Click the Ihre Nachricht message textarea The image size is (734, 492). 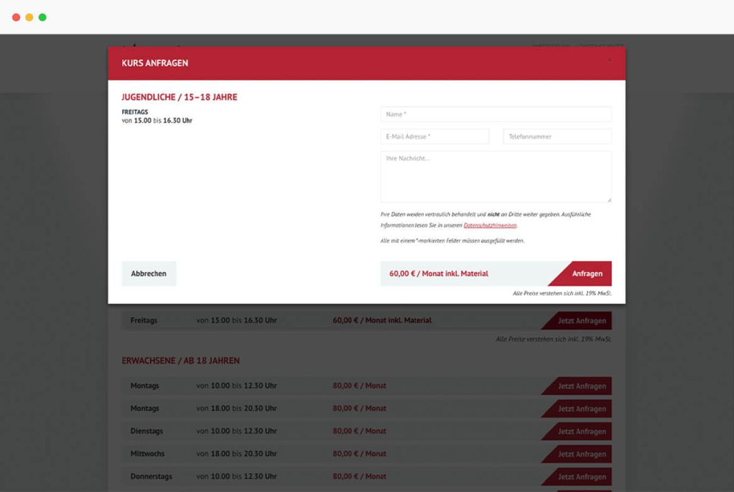coord(495,177)
